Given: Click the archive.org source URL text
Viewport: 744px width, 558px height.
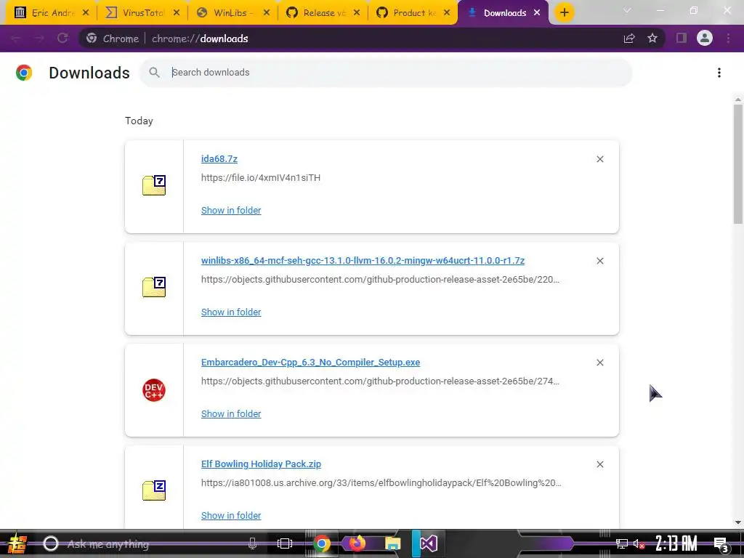Looking at the screenshot, I should pos(381,483).
